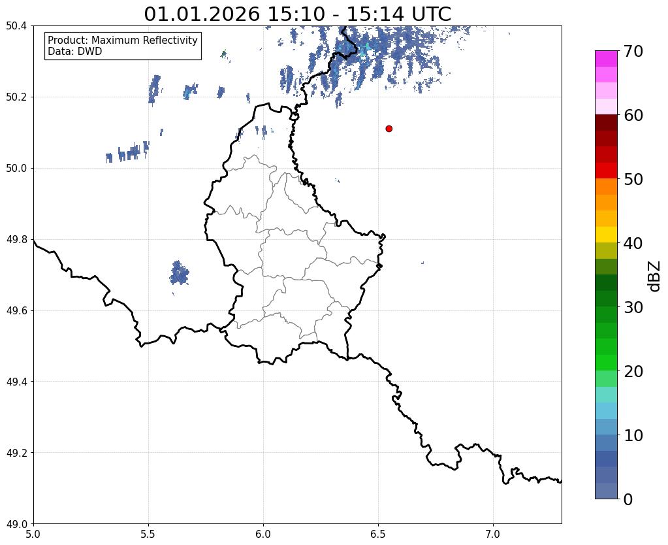Click the 70 tick label on colorbar
This screenshot has height=545, width=668.
coord(640,52)
